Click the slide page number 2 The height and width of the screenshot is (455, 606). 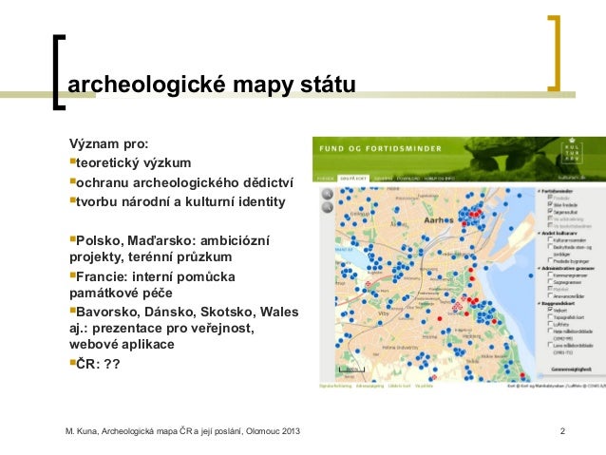coord(562,431)
